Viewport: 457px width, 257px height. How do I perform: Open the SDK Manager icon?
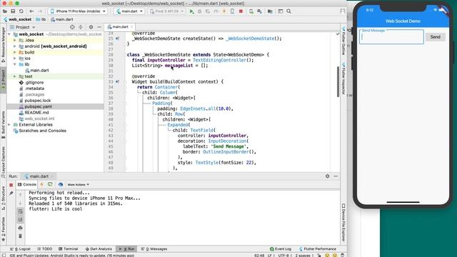259,11
